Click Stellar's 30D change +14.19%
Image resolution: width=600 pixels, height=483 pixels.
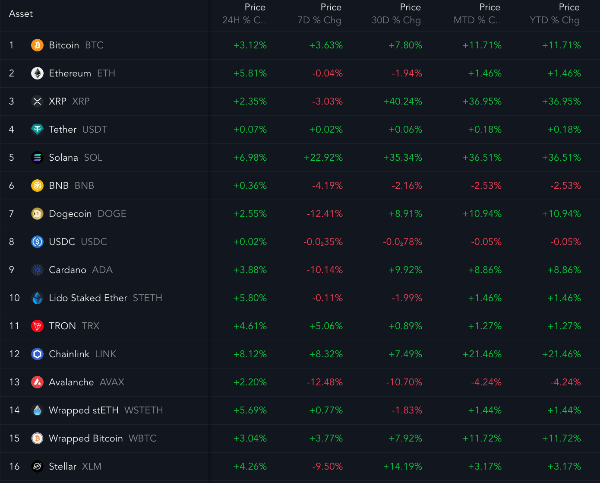click(x=402, y=467)
